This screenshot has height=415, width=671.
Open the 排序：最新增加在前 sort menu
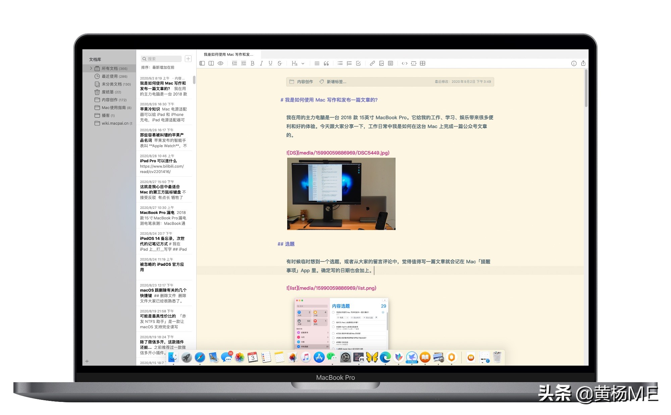point(157,68)
